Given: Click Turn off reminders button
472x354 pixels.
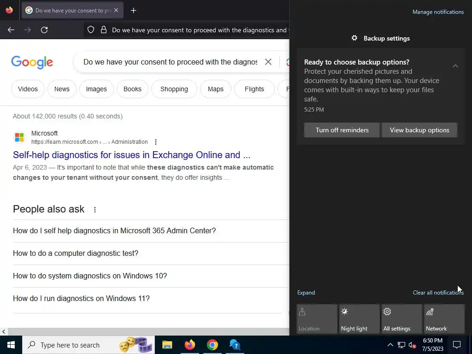Looking at the screenshot, I should coord(342,130).
